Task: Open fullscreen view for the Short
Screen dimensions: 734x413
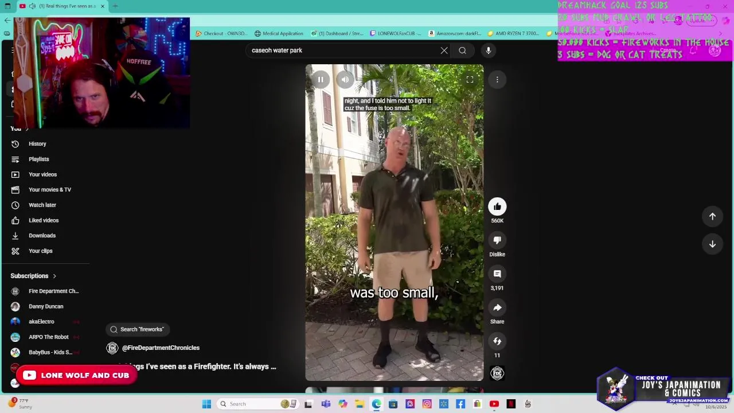Action: coord(470,80)
